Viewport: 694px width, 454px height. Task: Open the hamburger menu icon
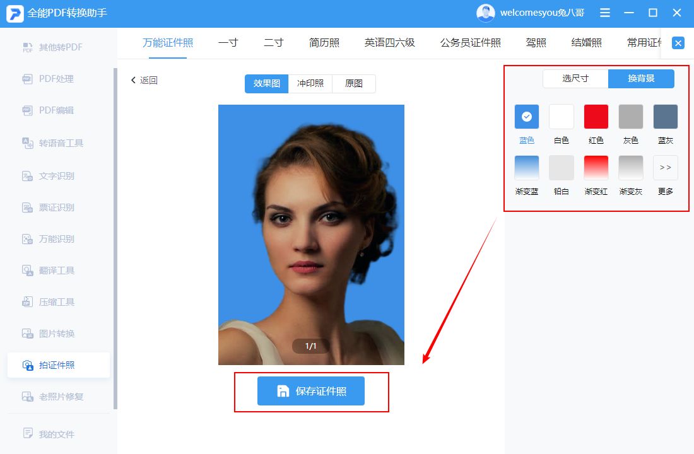pos(605,13)
